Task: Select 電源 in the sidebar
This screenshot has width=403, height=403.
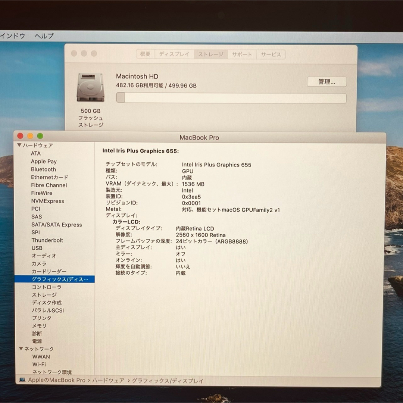Action: 37,341
